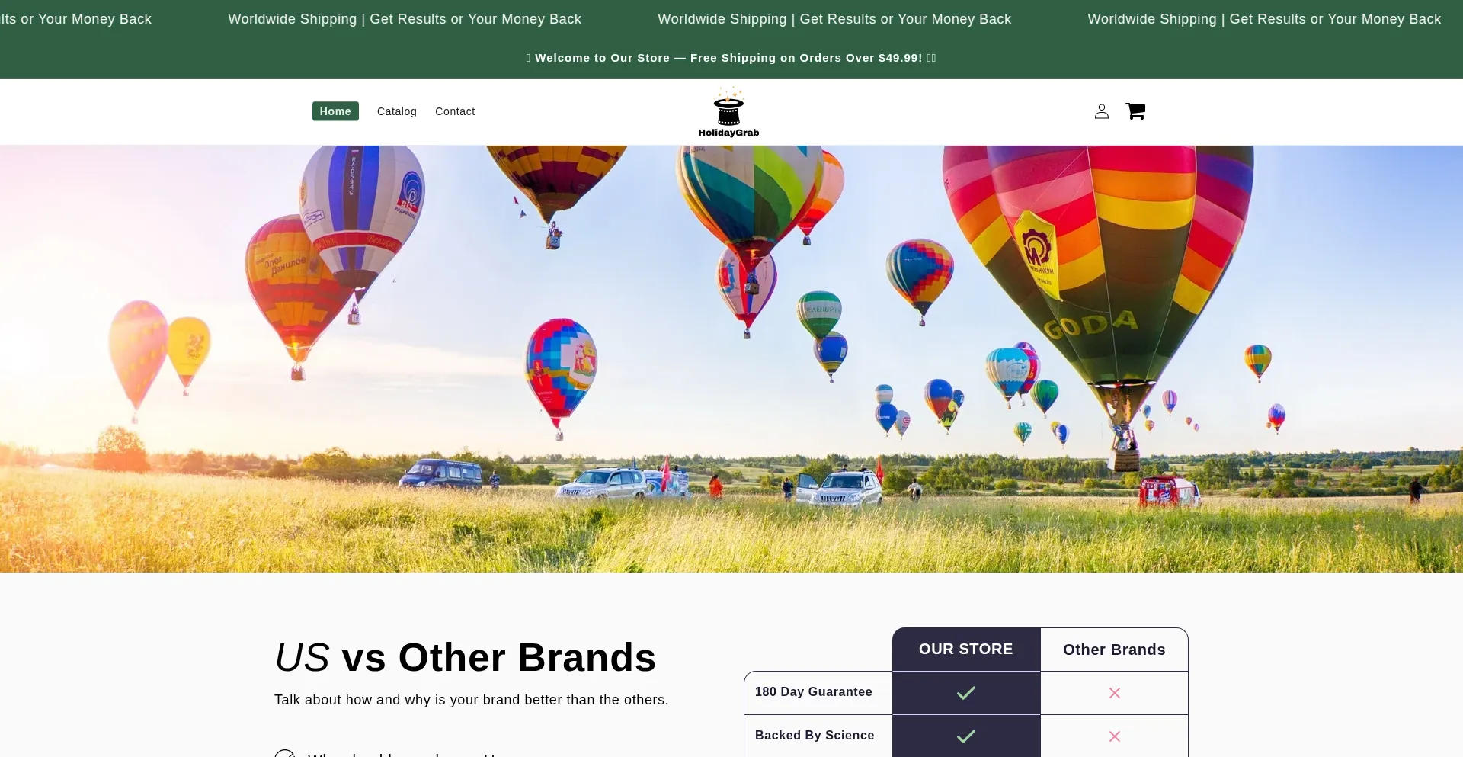Go to the Contact page
The width and height of the screenshot is (1463, 757).
coord(455,111)
